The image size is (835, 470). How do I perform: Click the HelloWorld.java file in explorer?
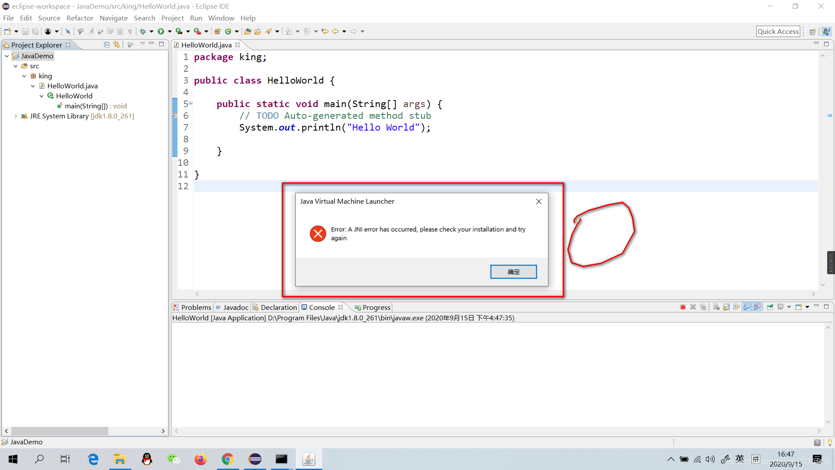[72, 85]
